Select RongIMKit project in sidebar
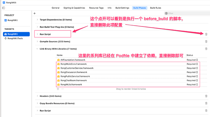Image resolution: width=210 pixels, height=117 pixels. pyautogui.click(x=12, y=20)
